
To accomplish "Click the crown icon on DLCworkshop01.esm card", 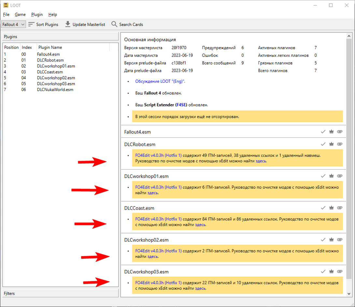I will (x=332, y=176).
